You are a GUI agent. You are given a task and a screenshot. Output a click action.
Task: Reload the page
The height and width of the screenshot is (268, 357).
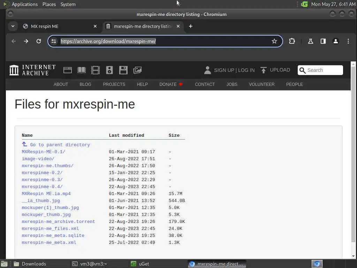(x=39, y=41)
